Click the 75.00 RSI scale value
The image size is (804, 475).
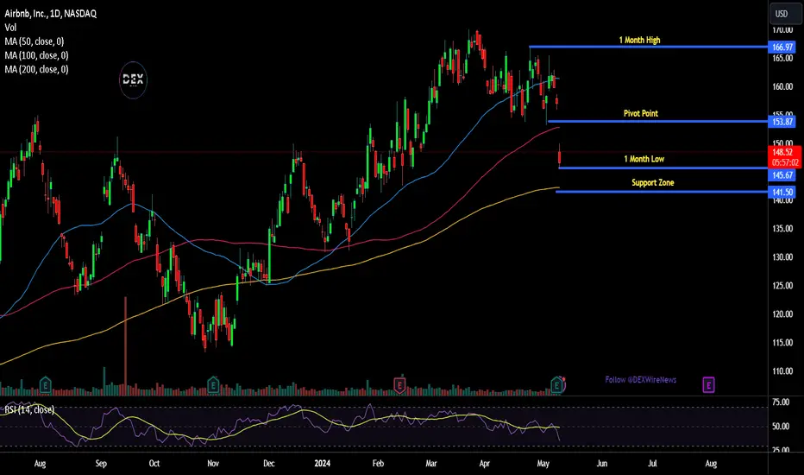click(781, 402)
